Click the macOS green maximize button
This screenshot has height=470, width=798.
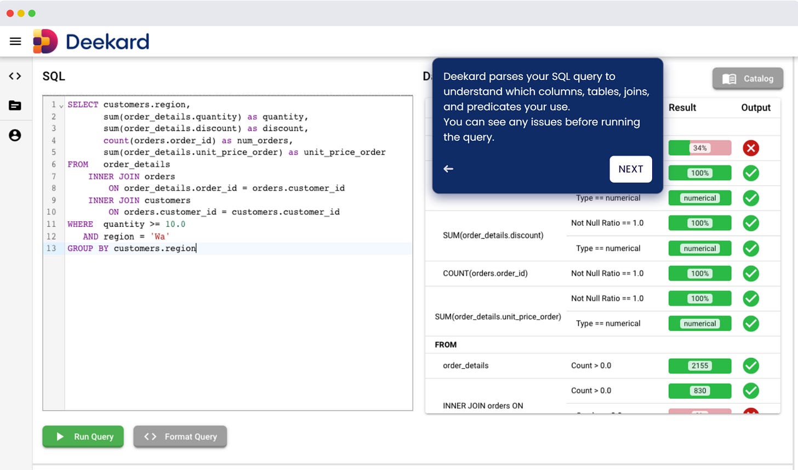(x=32, y=13)
